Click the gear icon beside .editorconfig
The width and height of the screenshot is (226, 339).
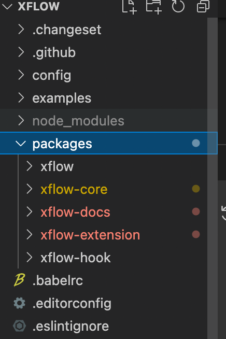(x=20, y=303)
